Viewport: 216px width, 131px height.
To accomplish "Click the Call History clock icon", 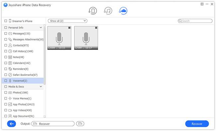I will pos(10,51).
